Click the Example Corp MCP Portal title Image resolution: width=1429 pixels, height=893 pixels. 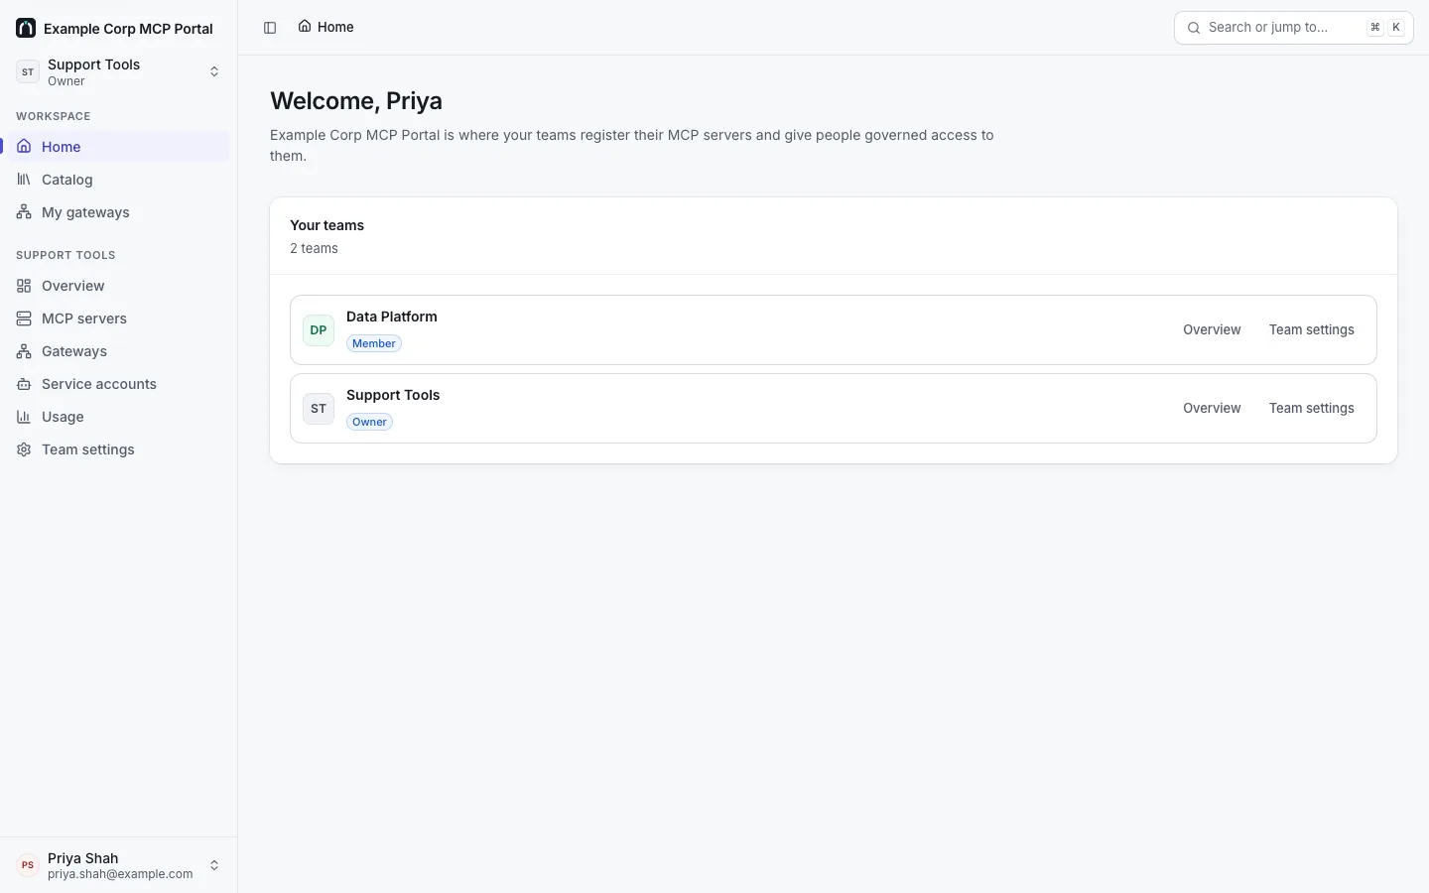pyautogui.click(x=128, y=29)
